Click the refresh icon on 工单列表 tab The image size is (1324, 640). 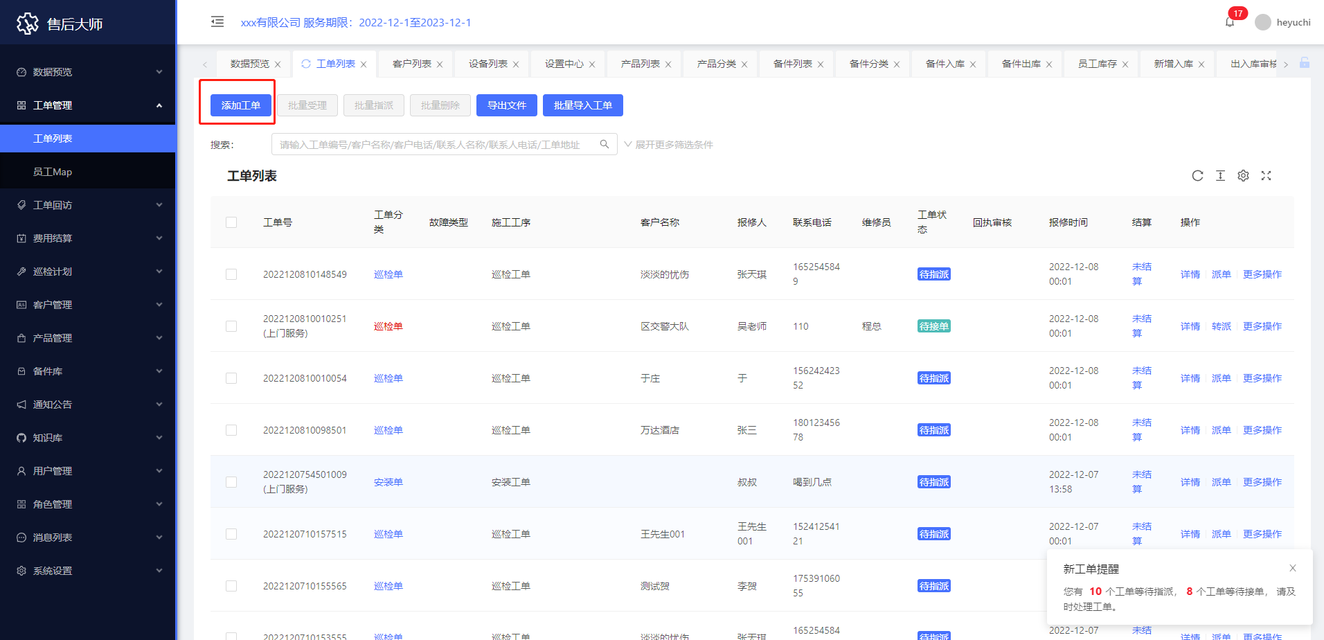pos(306,64)
